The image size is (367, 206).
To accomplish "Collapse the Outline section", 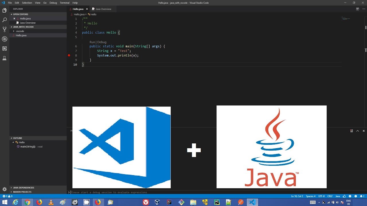I will coord(38,138).
